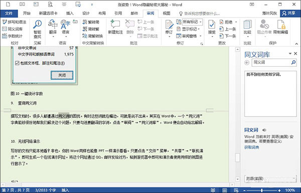Click the Close (关闭) button in the dialog
Viewport: 301px width, 193px height.
point(62,75)
